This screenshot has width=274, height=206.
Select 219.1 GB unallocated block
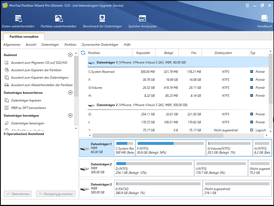(237, 188)
